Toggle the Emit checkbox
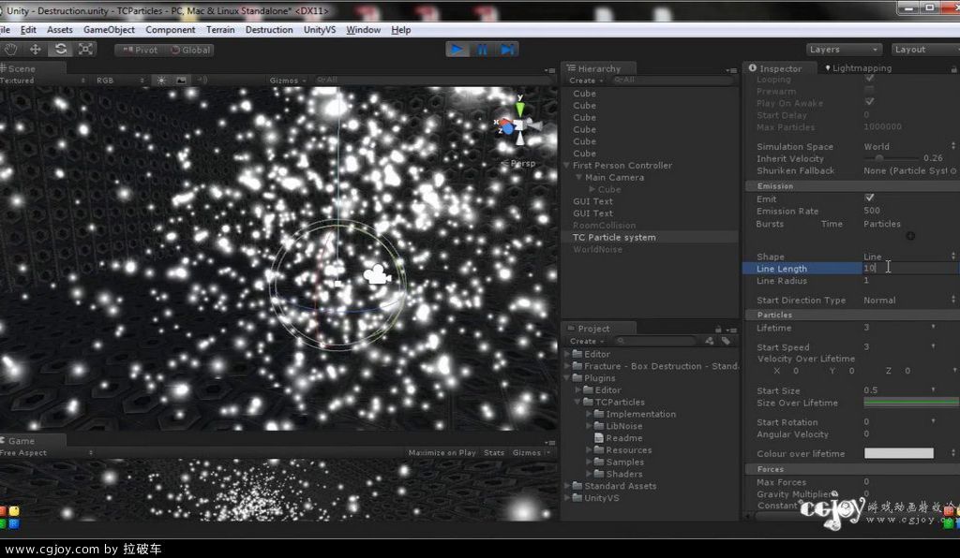Screen dimensions: 960x558 [x=869, y=198]
